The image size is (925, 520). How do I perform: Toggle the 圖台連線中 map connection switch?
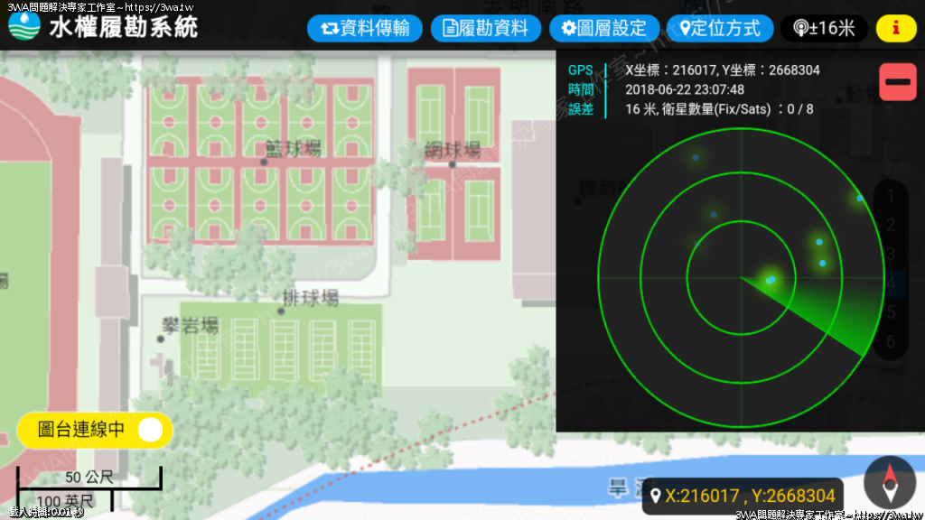tap(150, 430)
